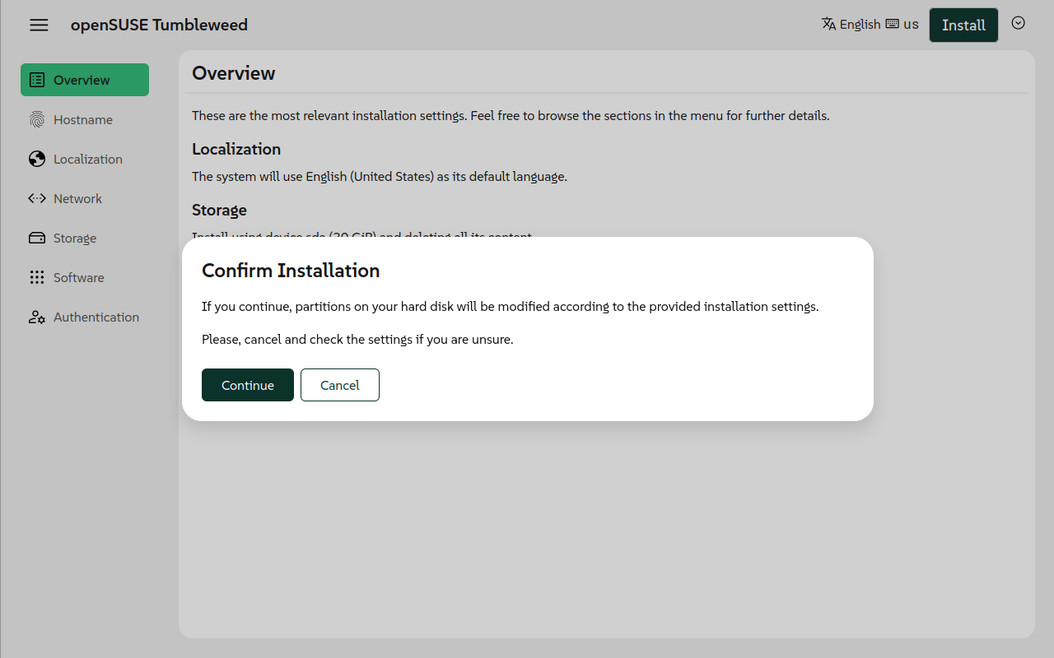Screen dimensions: 1054x658
Task: Cancel the installation confirmation dialog
Action: pyautogui.click(x=340, y=385)
